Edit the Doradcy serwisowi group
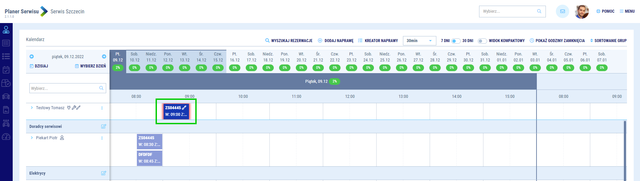640x181 pixels. pos(103,127)
